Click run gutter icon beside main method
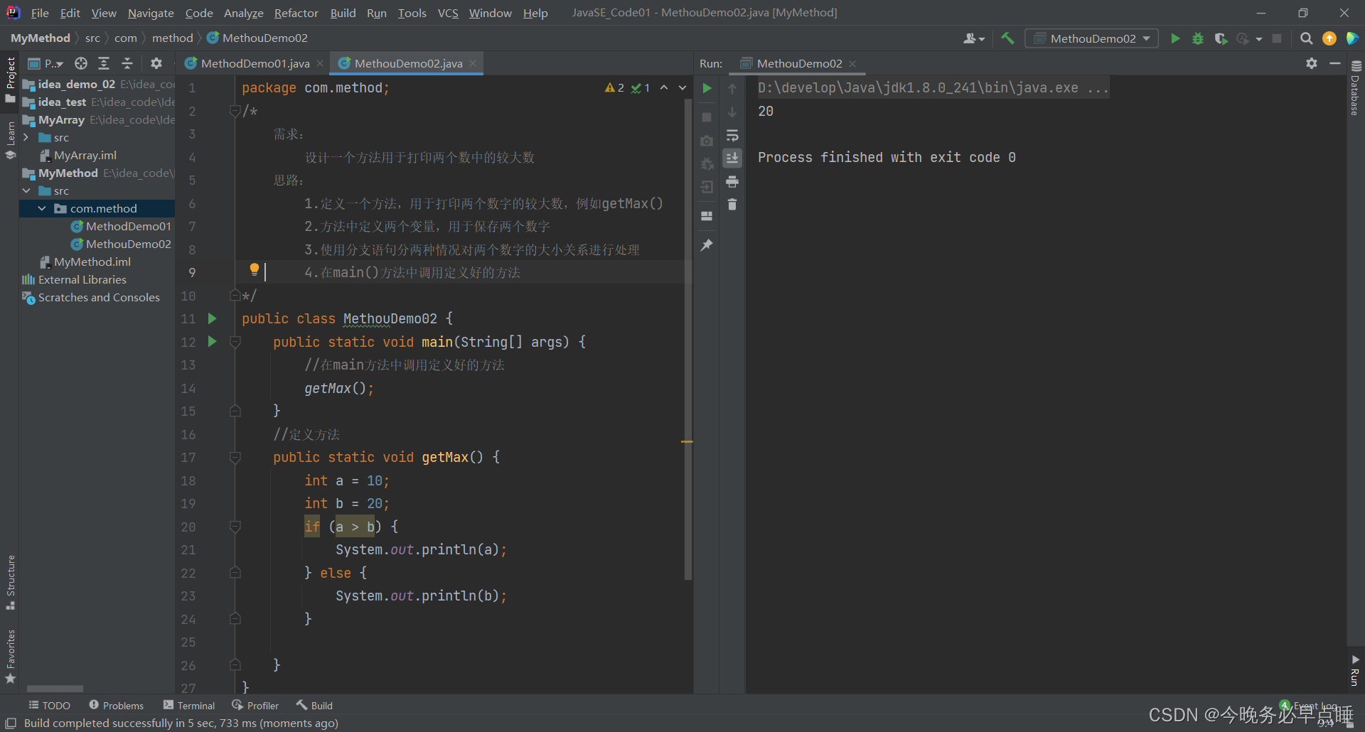The image size is (1365, 732). click(212, 342)
